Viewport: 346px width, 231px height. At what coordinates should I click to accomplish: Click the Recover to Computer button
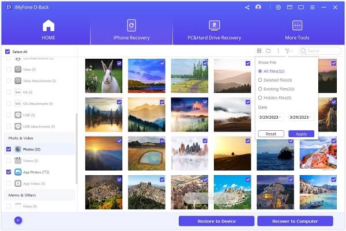point(295,221)
